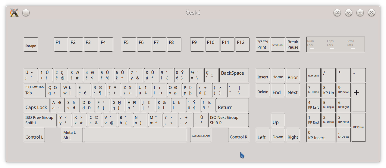The image size is (386, 168).
Task: Click the shade window button in title bar
Action: coord(337,13)
